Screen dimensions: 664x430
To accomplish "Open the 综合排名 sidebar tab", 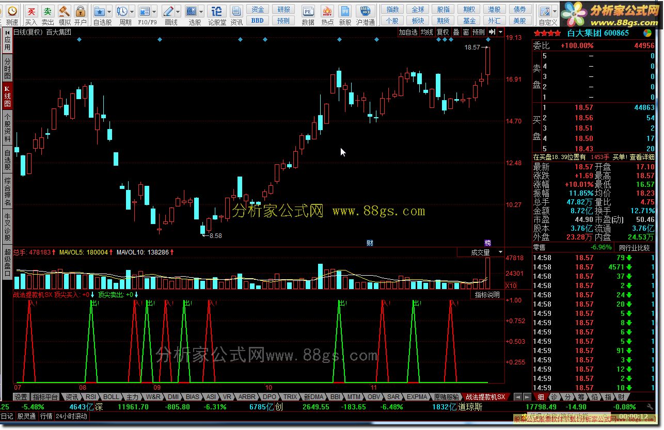I will (x=7, y=192).
